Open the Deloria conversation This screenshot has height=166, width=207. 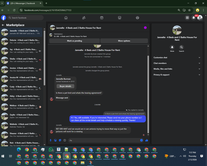click(22, 41)
